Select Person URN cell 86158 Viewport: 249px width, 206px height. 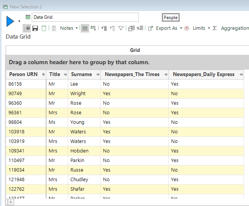coord(26,84)
